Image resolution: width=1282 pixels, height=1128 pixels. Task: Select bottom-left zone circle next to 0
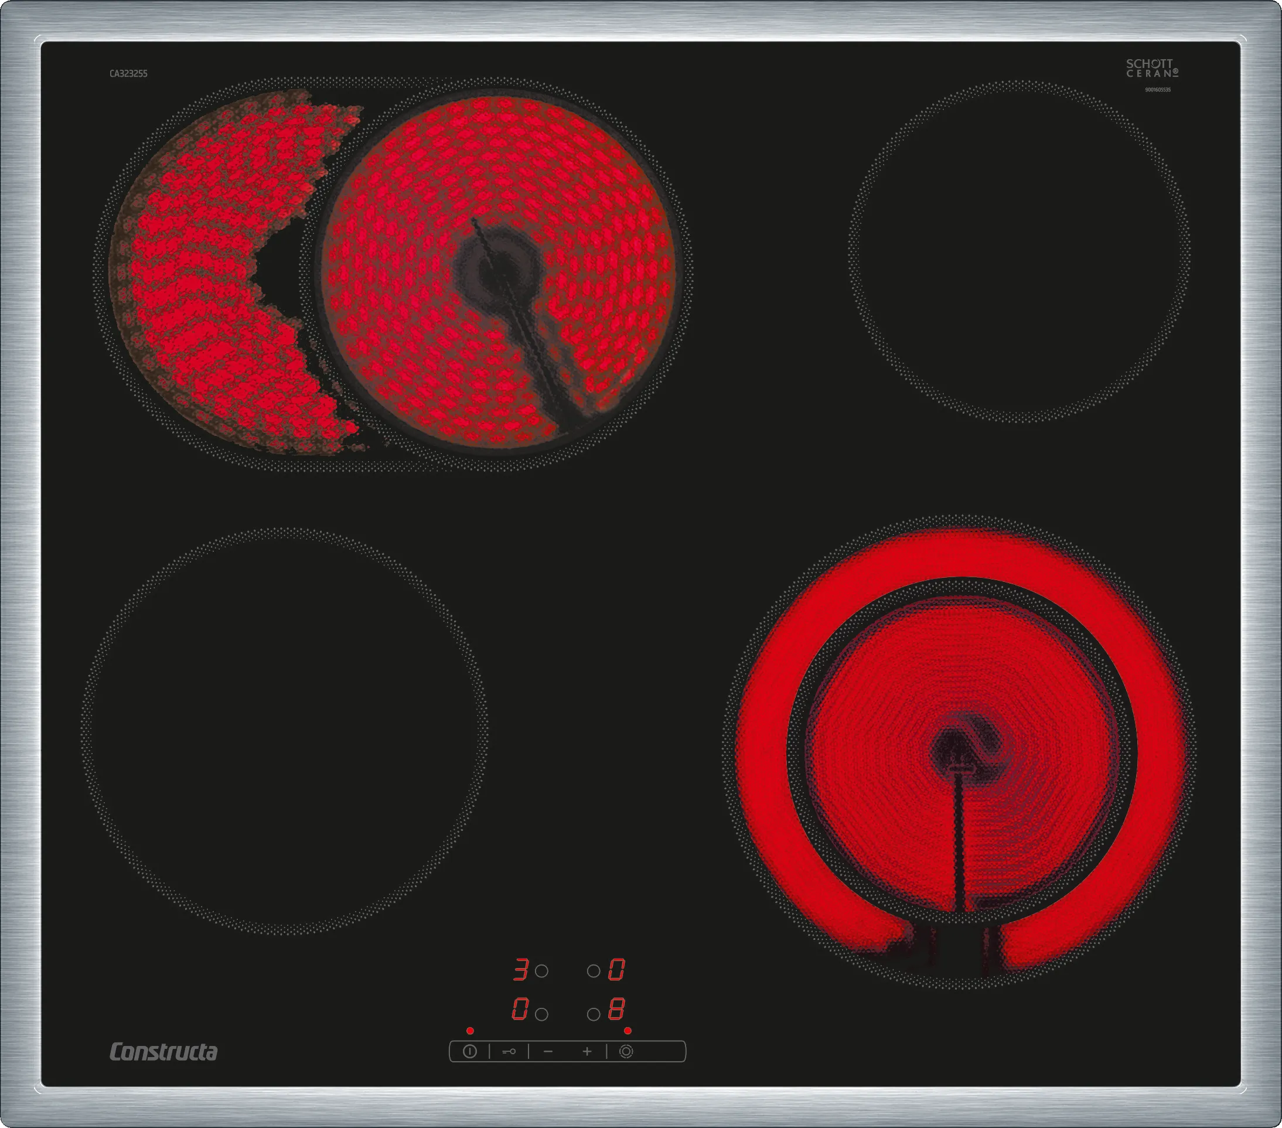point(542,1014)
